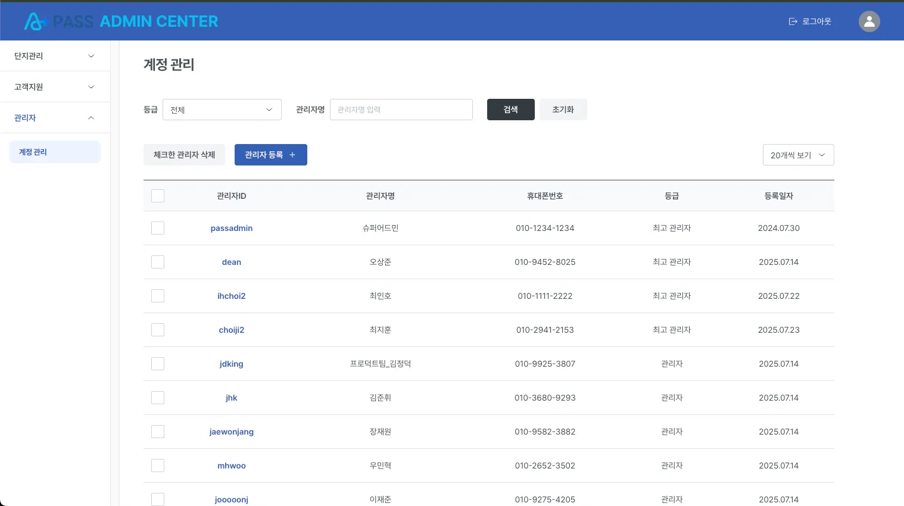This screenshot has width=904, height=506.
Task: Open the jooooonj account link
Action: pyautogui.click(x=232, y=499)
